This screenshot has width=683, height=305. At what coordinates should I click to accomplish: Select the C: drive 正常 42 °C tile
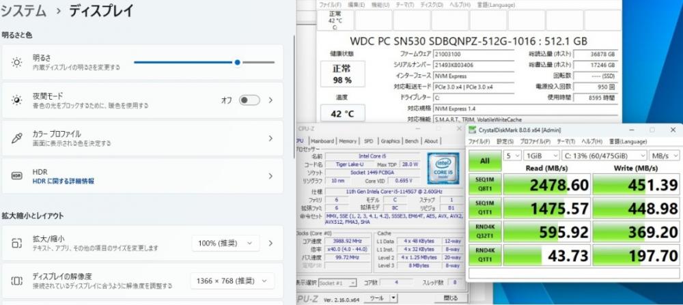(x=335, y=20)
